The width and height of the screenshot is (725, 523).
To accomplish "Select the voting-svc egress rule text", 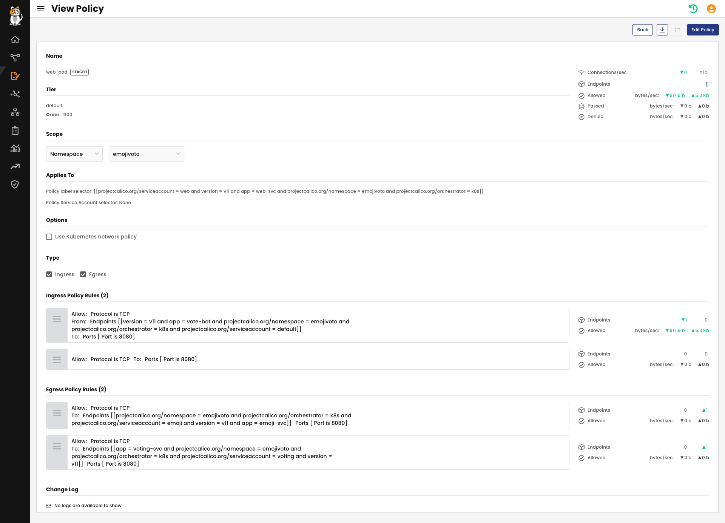I will pos(202,452).
